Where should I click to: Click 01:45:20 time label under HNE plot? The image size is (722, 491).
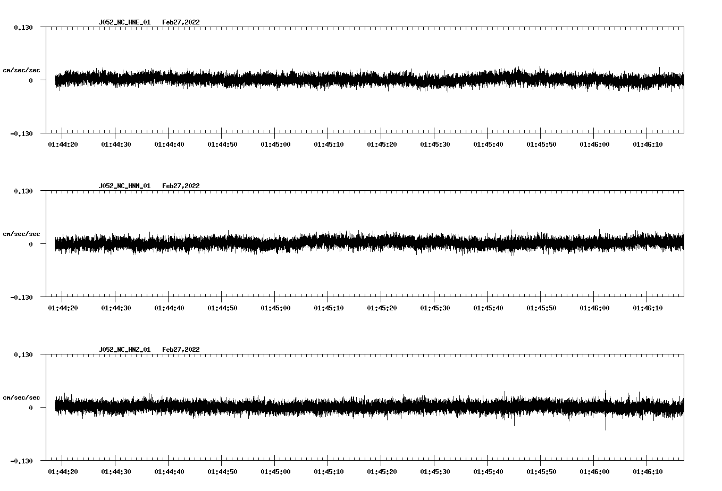click(x=382, y=145)
